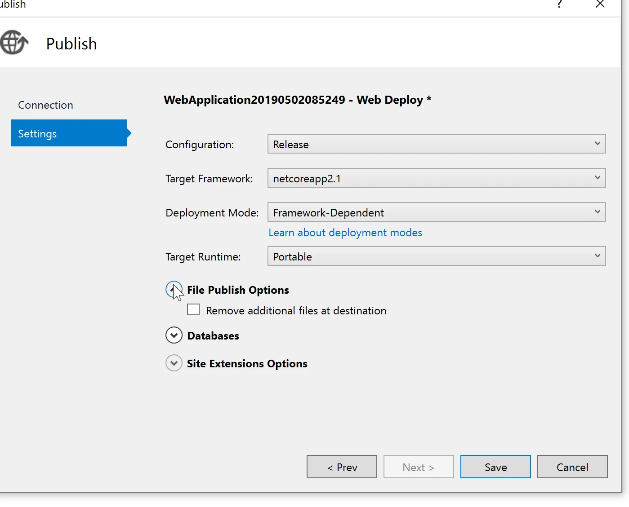Select the Settings tab
Viewport: 629px width, 507px height.
[68, 133]
